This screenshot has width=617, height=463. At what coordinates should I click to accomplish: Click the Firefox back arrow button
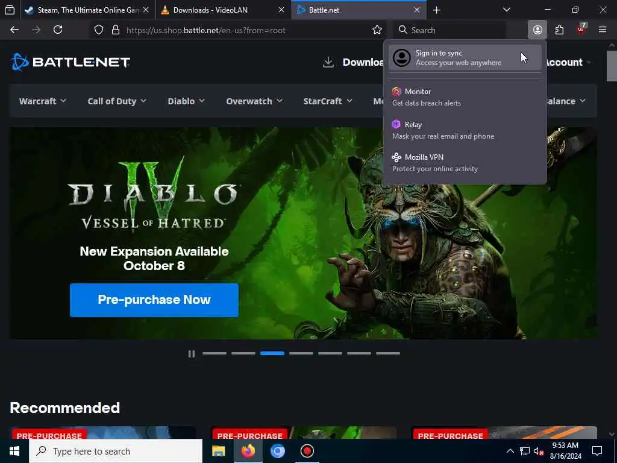14,30
